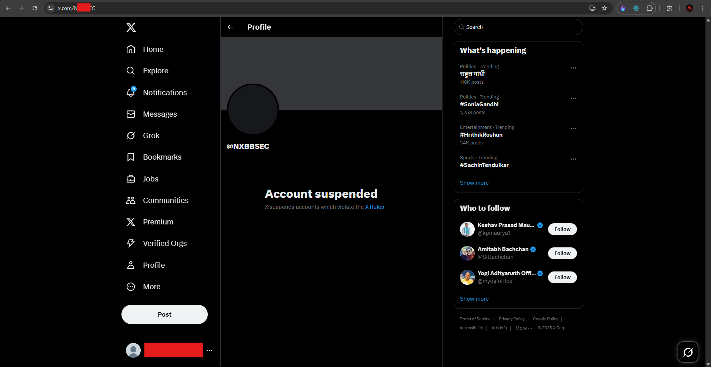Open the #SoniaGandhi trending topic

pyautogui.click(x=479, y=104)
